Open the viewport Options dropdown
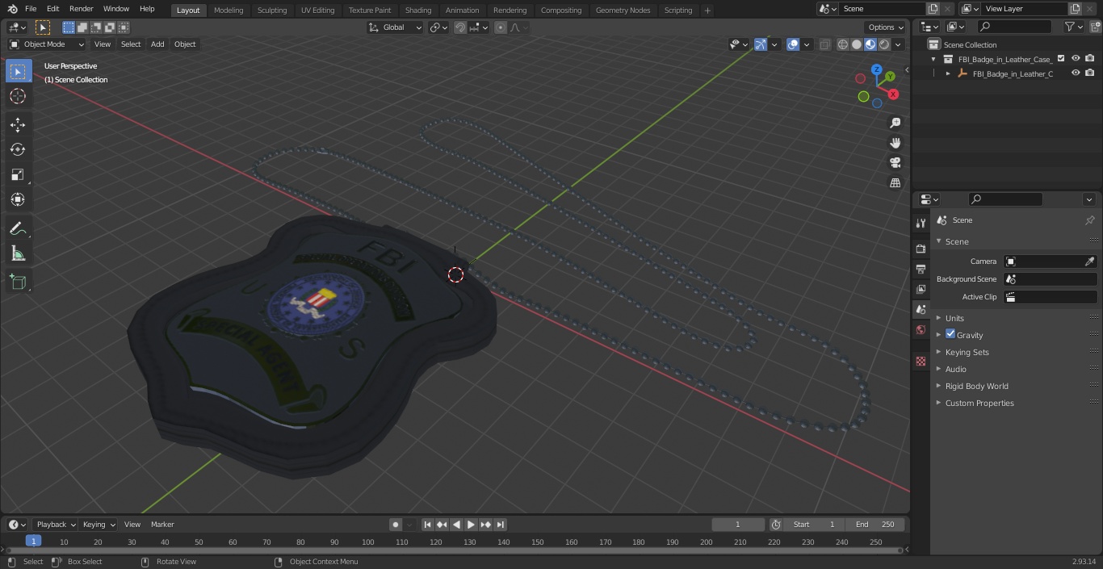The image size is (1103, 569). point(886,27)
